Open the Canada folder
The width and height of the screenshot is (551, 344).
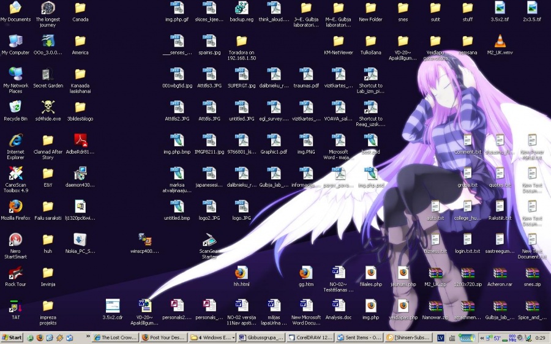click(x=80, y=12)
